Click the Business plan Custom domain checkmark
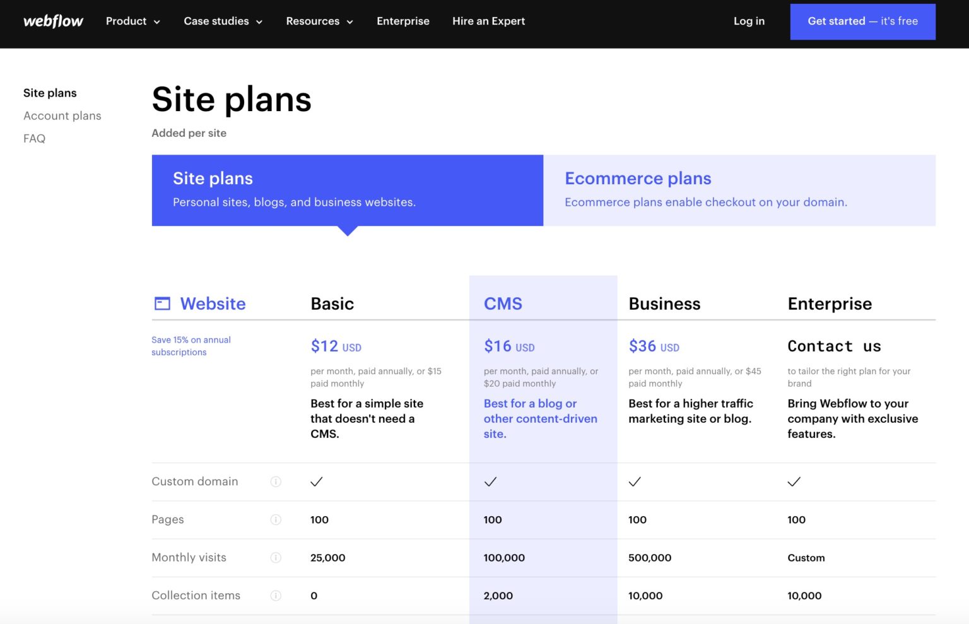This screenshot has width=969, height=624. [x=635, y=481]
